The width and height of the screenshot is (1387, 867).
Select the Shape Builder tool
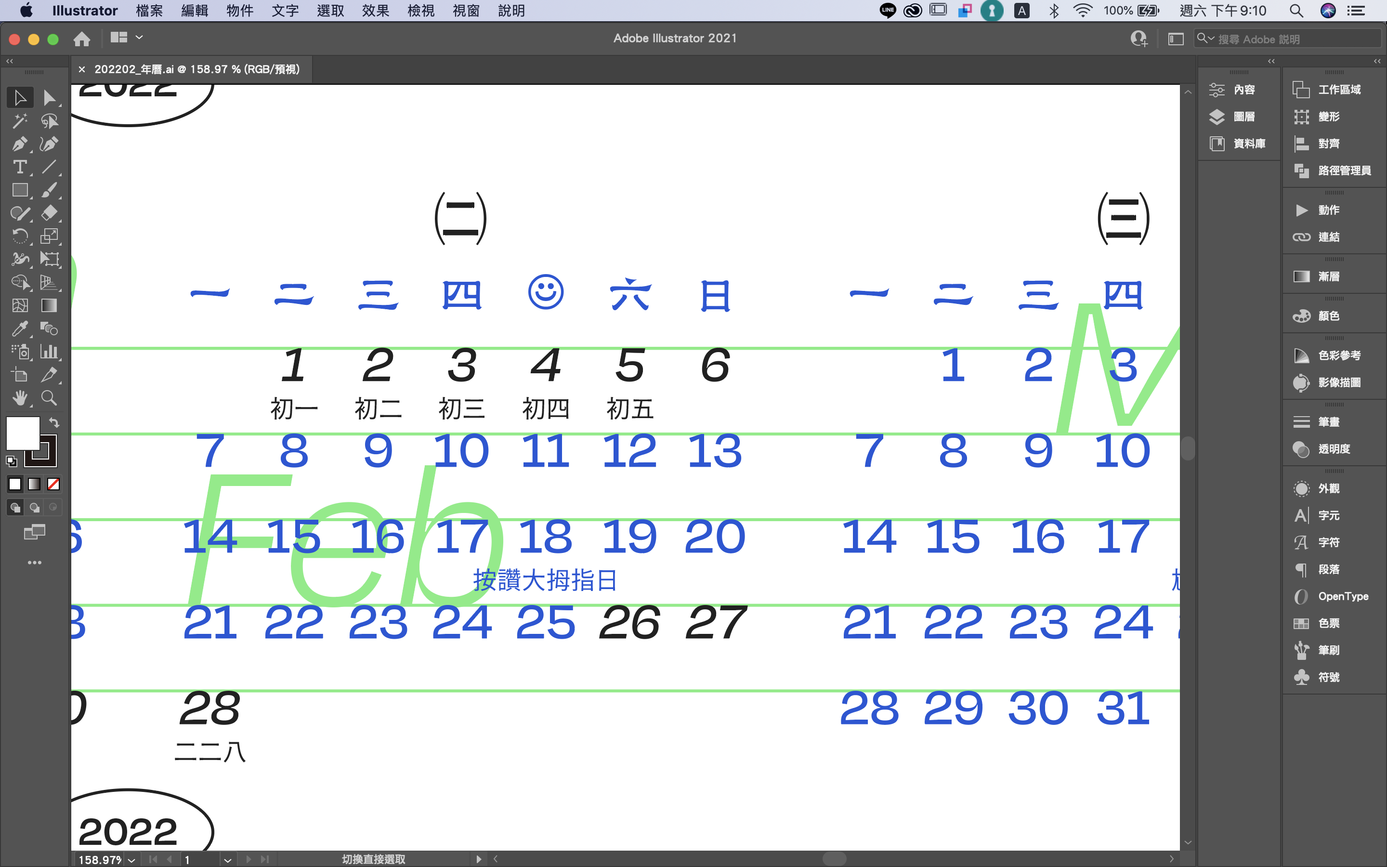20,282
